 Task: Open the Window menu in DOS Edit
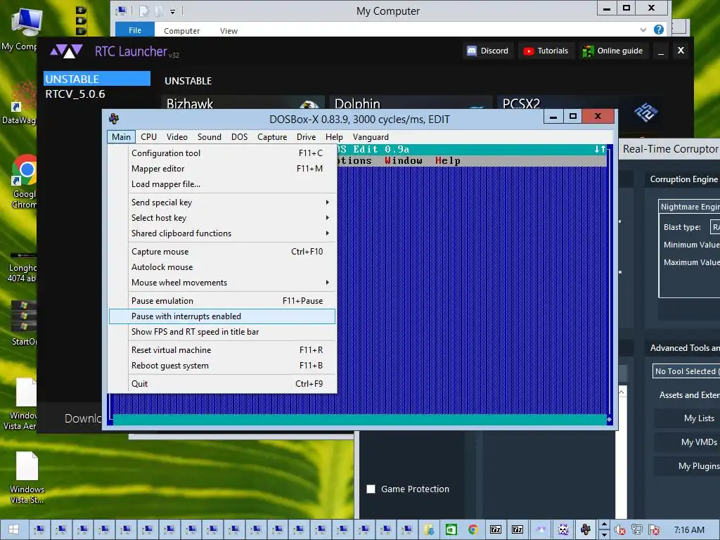point(403,161)
